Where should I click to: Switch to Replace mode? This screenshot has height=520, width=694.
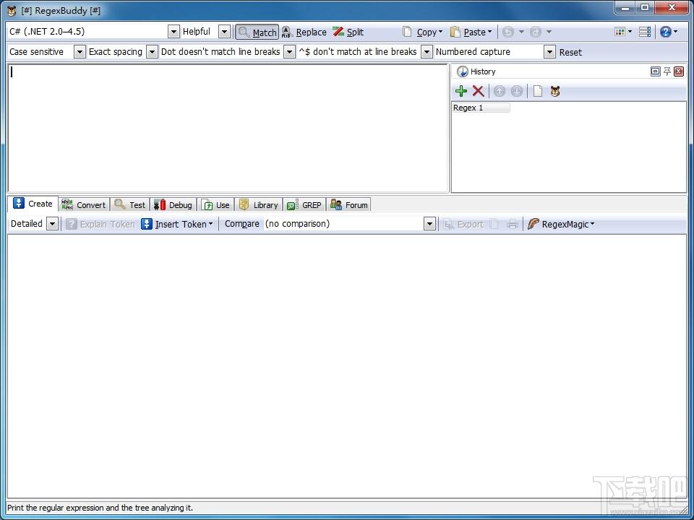pos(304,32)
